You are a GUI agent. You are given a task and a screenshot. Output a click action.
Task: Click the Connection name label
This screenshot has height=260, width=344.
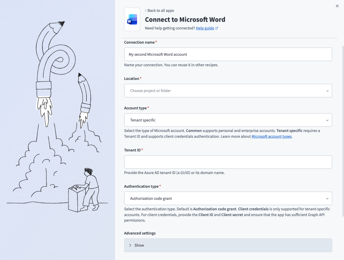click(x=139, y=42)
